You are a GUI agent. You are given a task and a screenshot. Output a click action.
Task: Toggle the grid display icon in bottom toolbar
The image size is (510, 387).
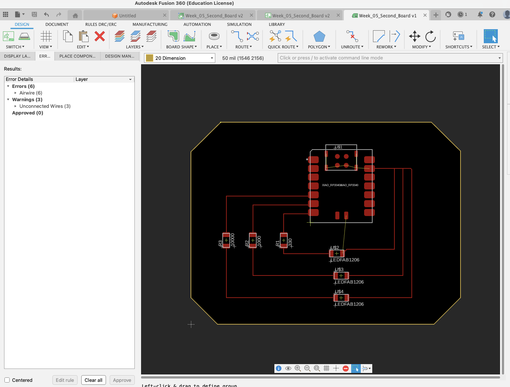[326, 368]
